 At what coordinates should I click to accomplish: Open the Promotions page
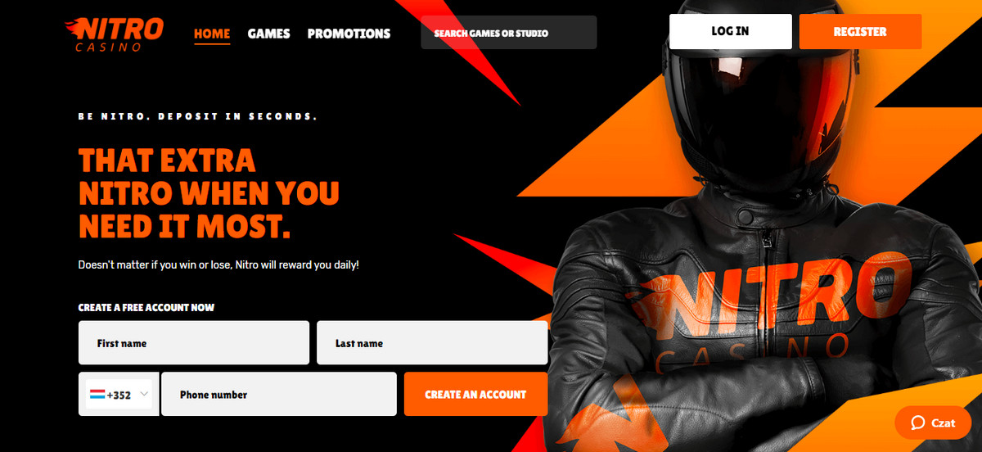tap(349, 34)
